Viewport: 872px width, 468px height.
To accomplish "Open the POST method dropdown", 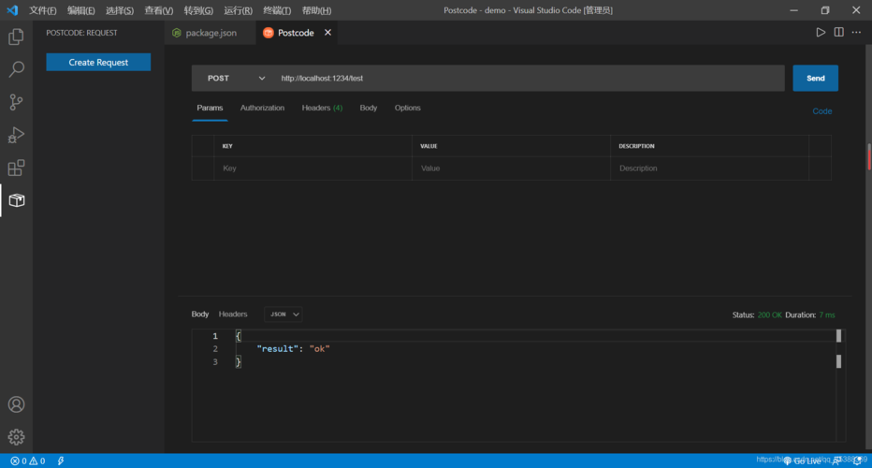I will click(236, 78).
